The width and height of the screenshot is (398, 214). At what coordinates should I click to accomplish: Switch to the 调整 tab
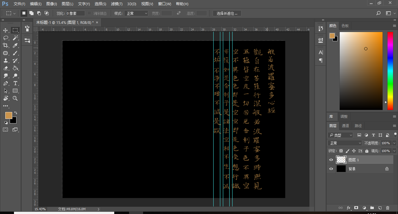coord(344,117)
